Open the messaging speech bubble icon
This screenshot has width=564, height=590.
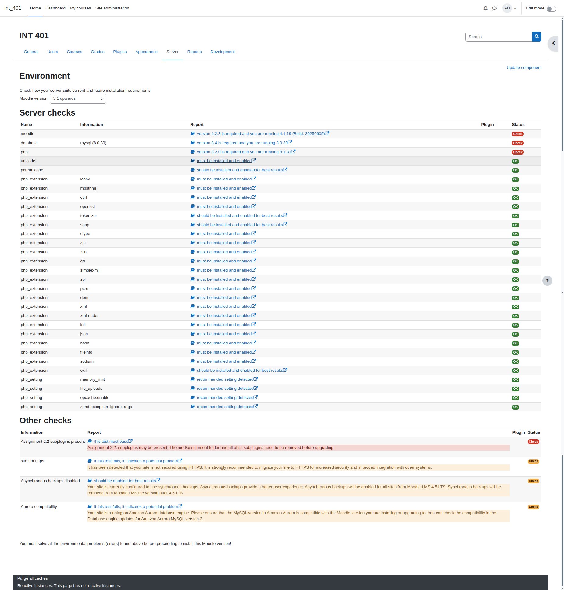[494, 8]
